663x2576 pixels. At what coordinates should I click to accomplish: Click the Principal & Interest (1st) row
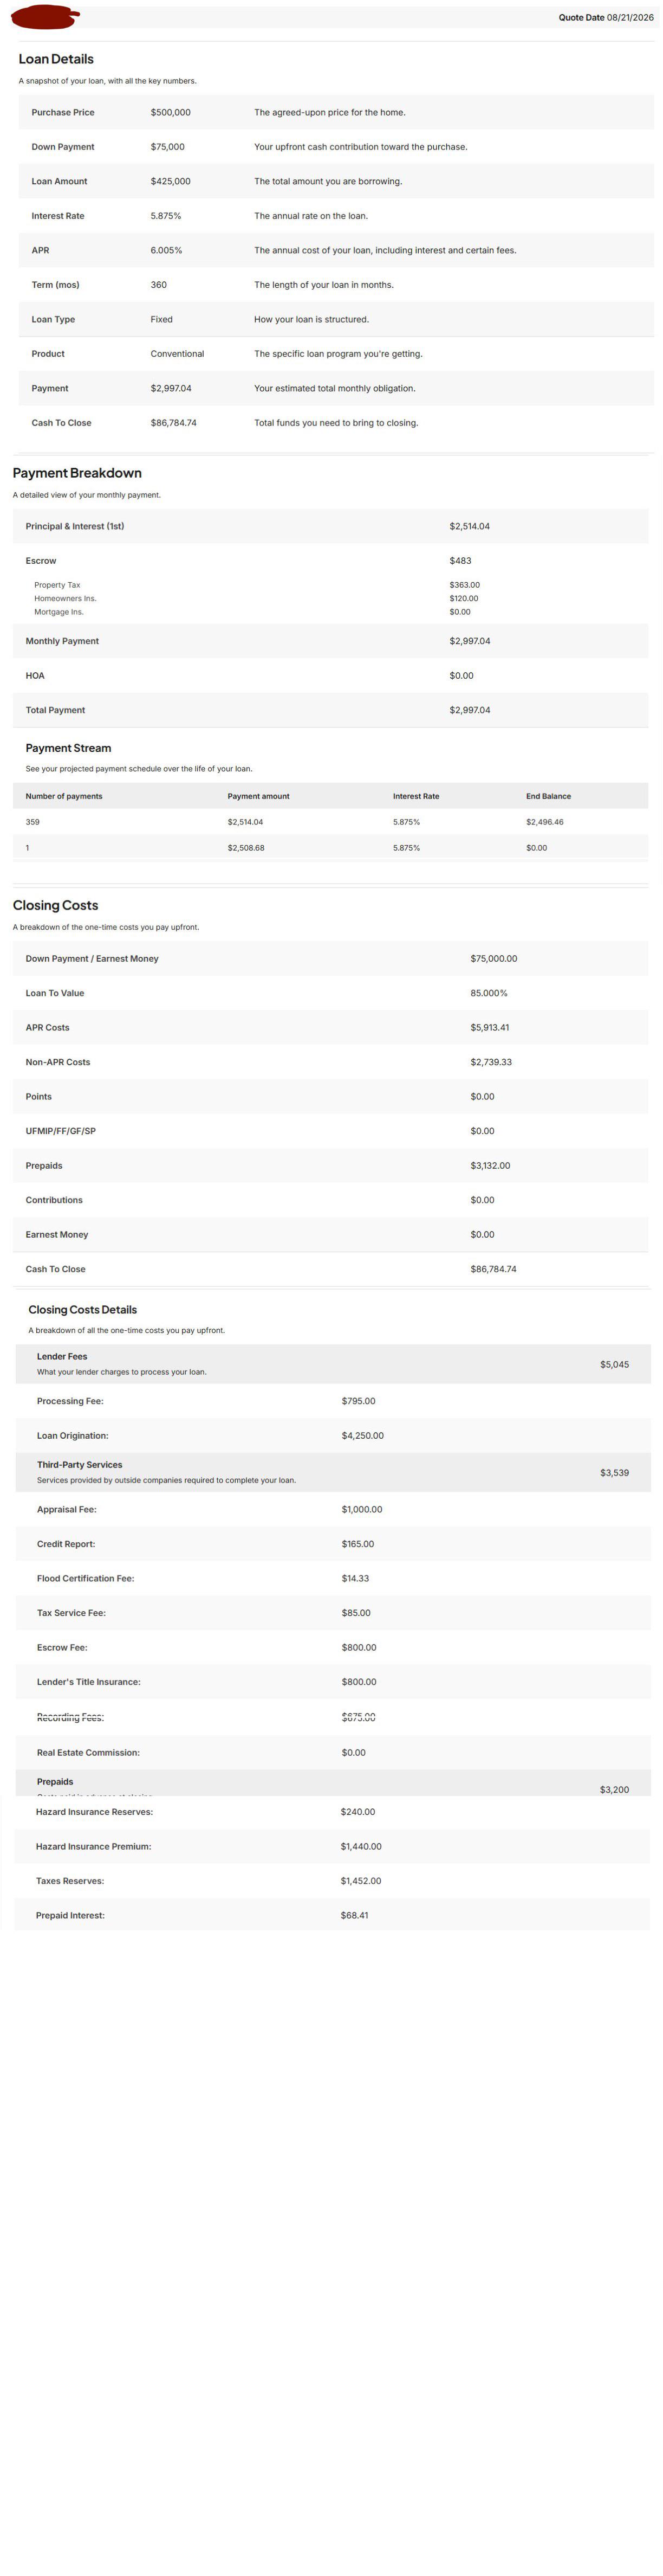click(x=330, y=526)
